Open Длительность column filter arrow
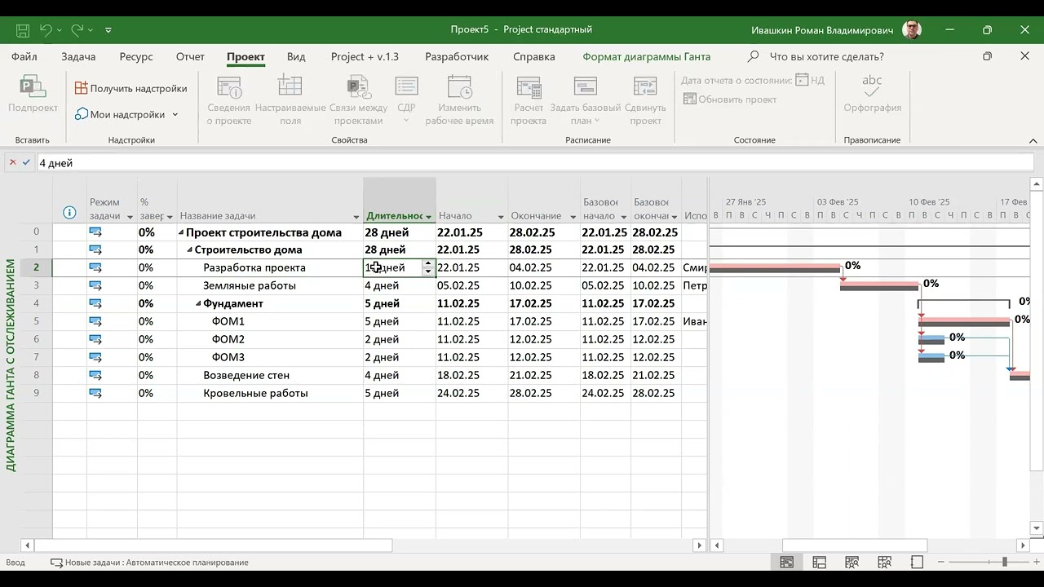This screenshot has width=1044, height=587. point(429,217)
